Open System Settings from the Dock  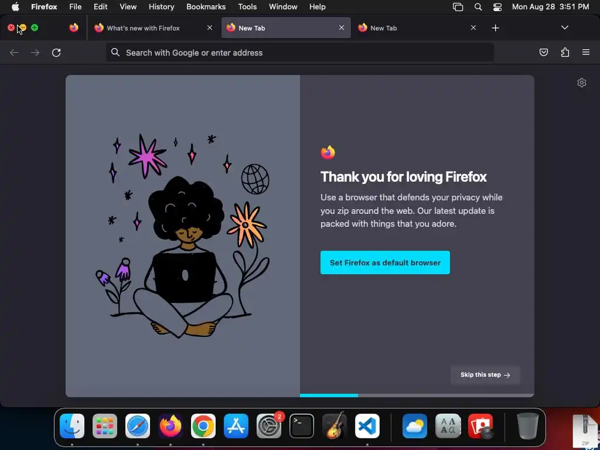[269, 426]
